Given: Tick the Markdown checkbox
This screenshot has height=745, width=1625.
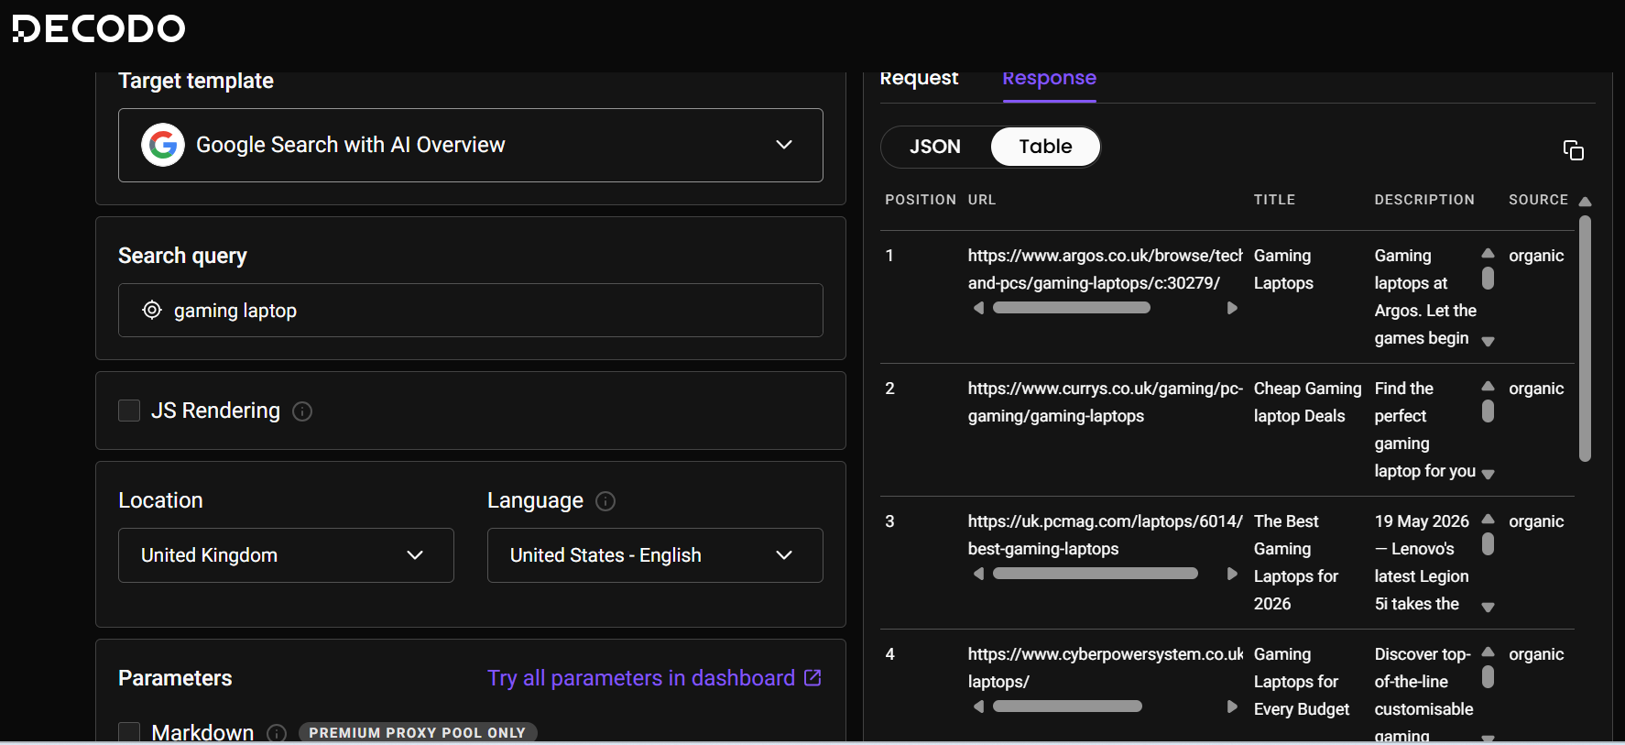Looking at the screenshot, I should [x=129, y=732].
